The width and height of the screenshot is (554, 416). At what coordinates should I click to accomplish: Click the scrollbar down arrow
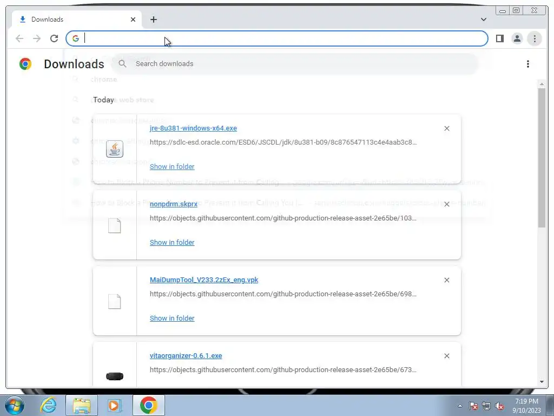542,382
